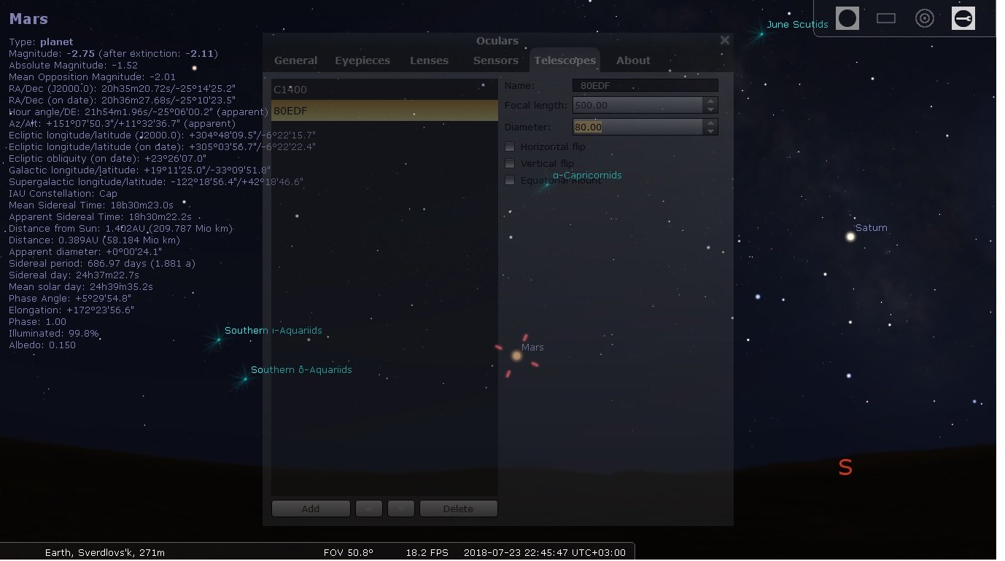Image resolution: width=1005 pixels, height=561 pixels.
Task: Open the About tab
Action: 633,60
